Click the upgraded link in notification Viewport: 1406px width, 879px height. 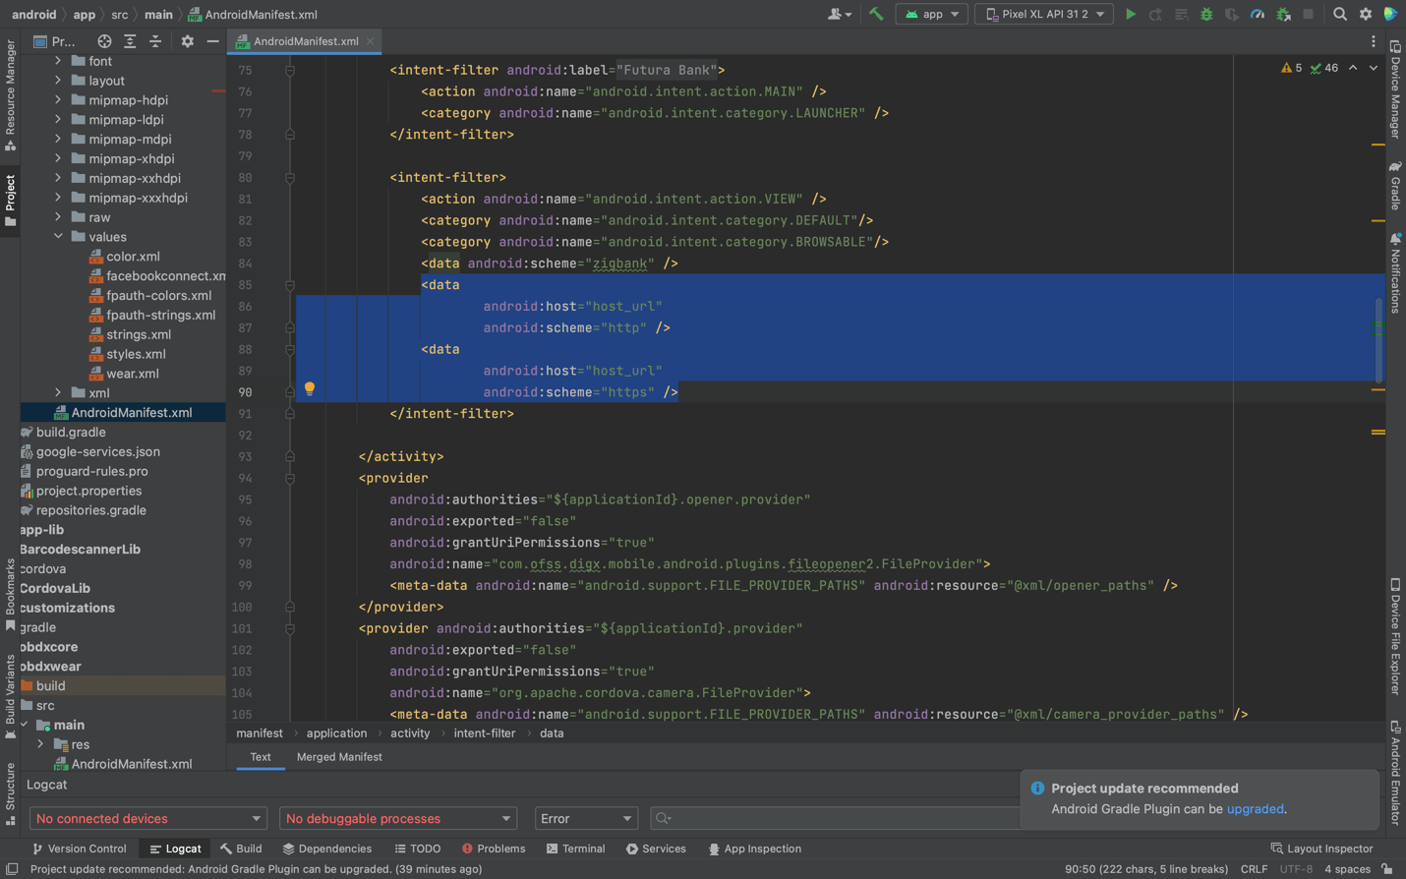(1255, 809)
